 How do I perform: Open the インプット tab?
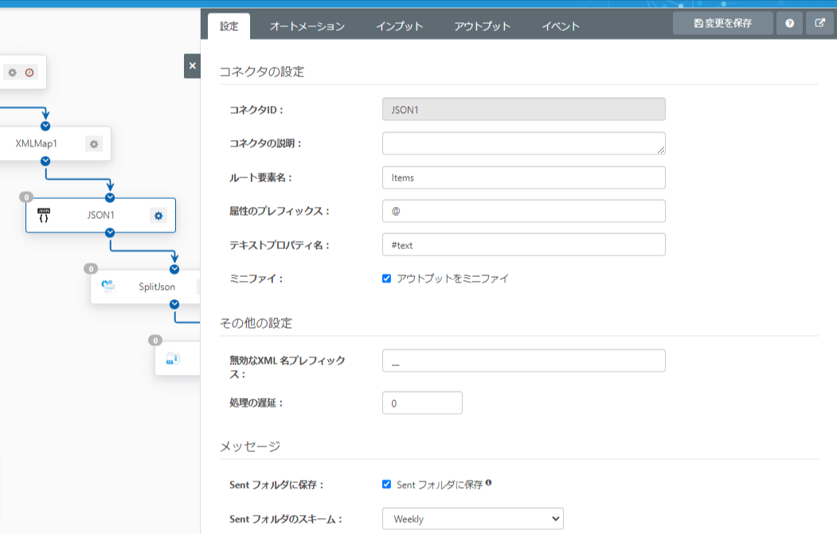399,26
